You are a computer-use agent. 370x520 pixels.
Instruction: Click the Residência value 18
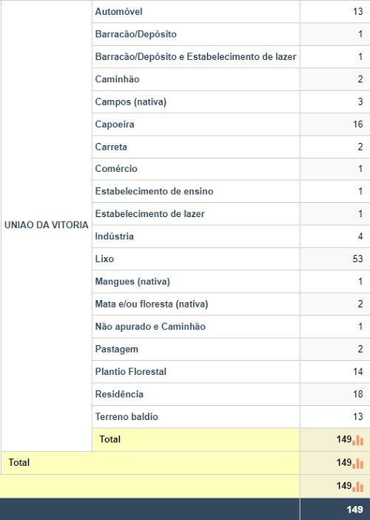[357, 394]
